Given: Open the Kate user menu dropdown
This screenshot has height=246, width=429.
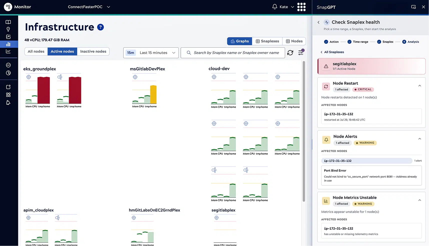Looking at the screenshot, I should point(287,7).
